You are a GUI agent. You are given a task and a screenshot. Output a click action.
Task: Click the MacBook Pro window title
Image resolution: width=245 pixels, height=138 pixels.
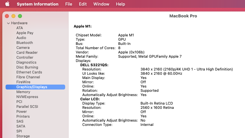[183, 16]
